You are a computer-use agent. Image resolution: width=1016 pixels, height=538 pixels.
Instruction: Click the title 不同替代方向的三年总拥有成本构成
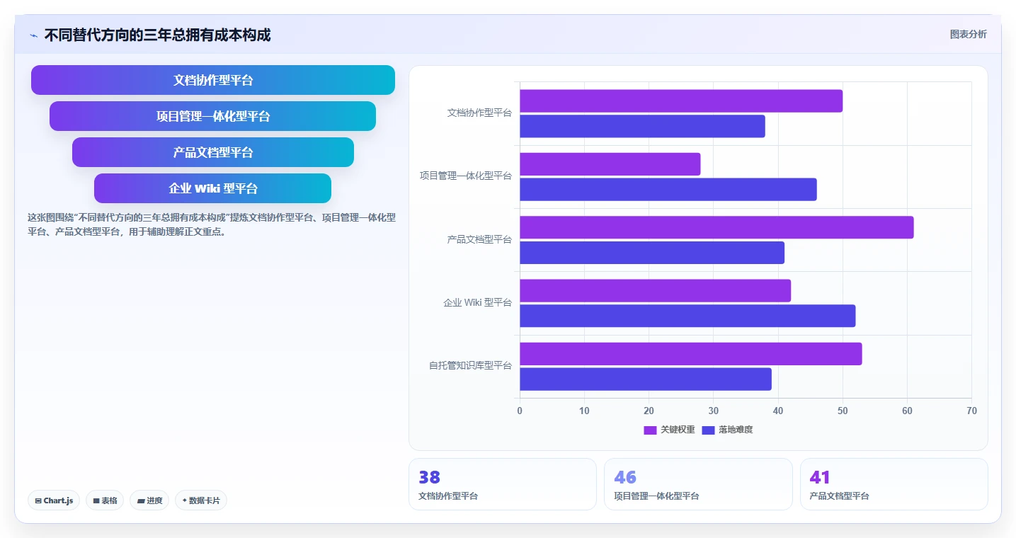click(157, 35)
